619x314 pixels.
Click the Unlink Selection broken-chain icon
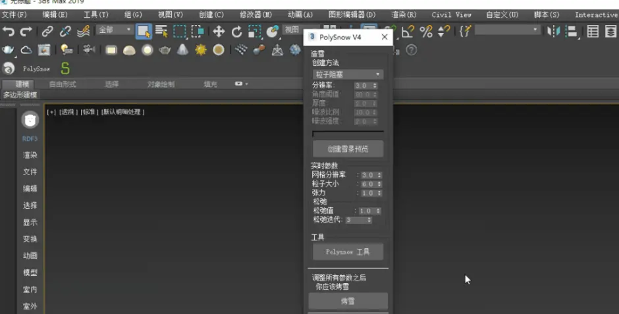(65, 31)
